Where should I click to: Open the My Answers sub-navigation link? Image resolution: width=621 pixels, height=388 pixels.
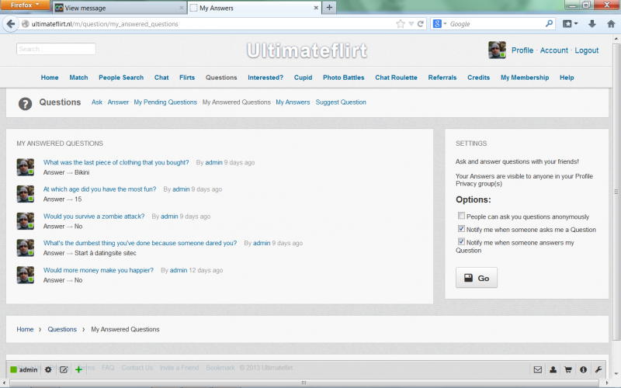(x=293, y=102)
